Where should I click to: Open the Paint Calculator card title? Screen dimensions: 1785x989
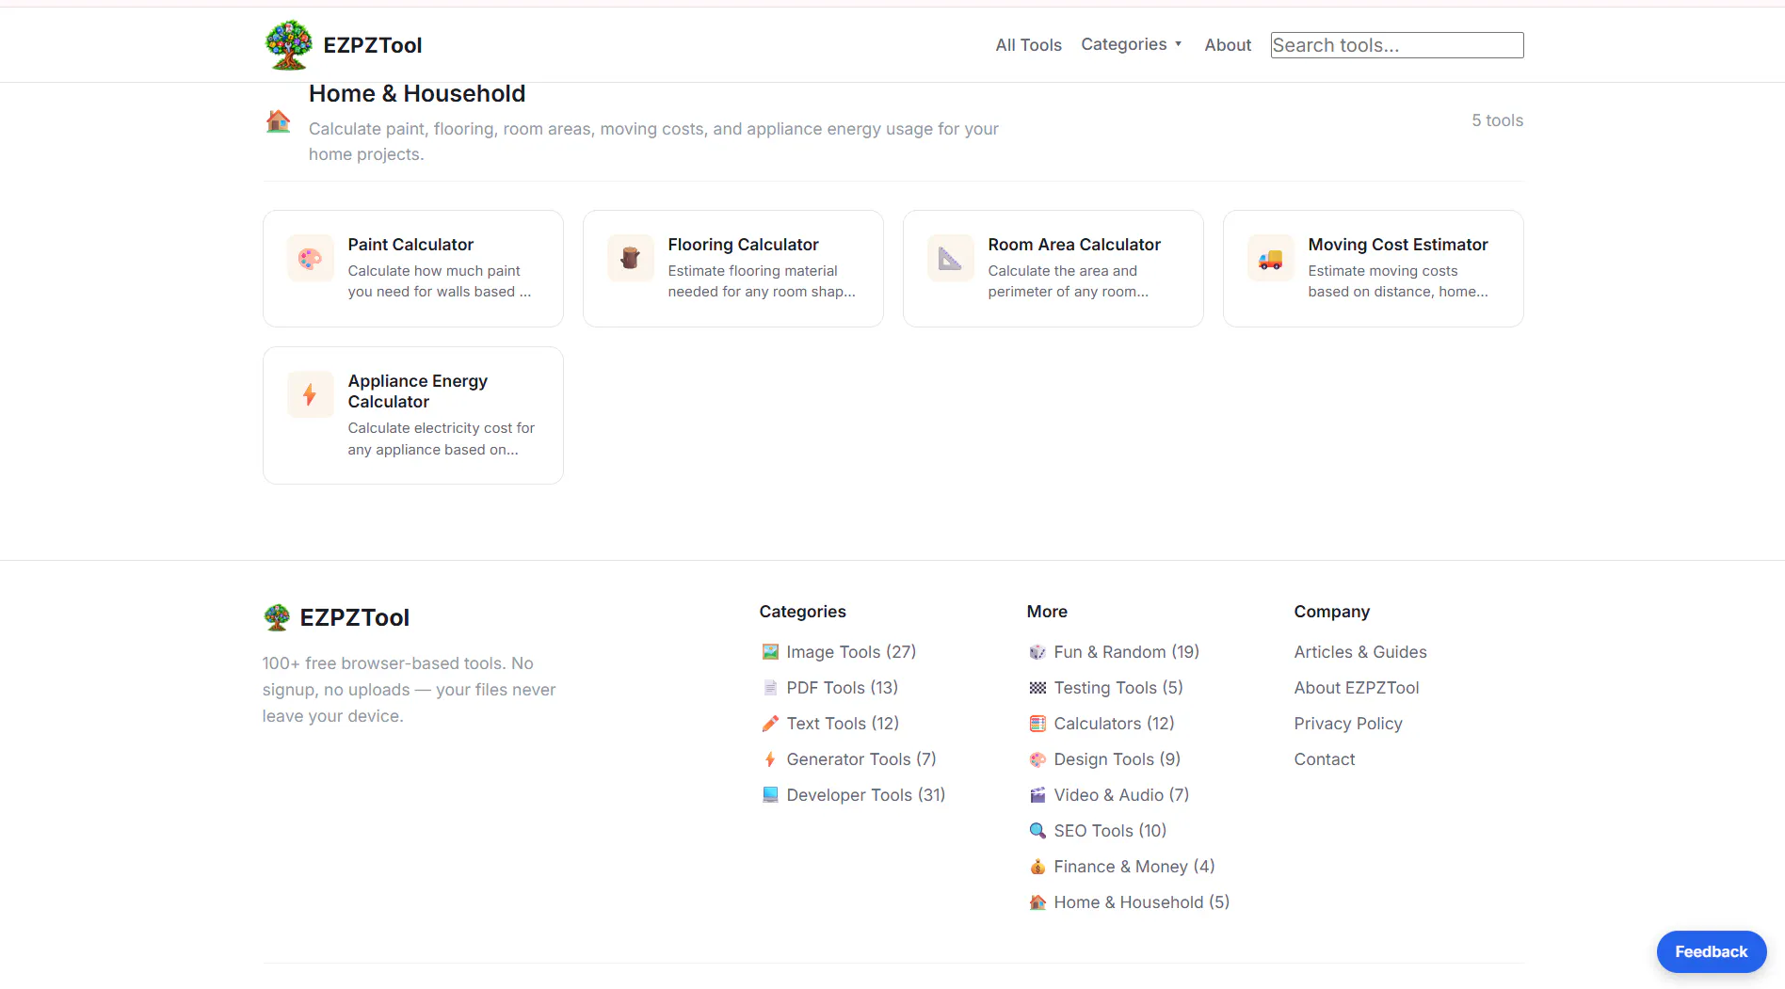410,245
